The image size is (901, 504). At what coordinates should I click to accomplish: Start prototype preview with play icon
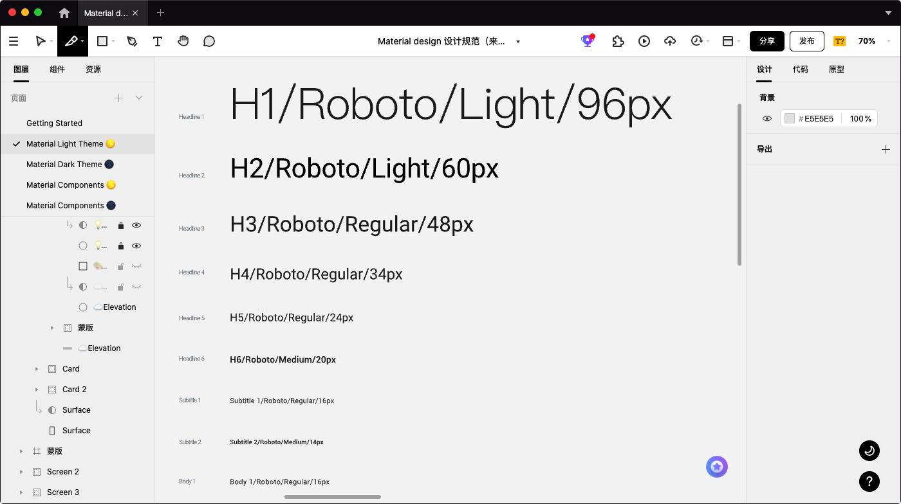(x=644, y=41)
